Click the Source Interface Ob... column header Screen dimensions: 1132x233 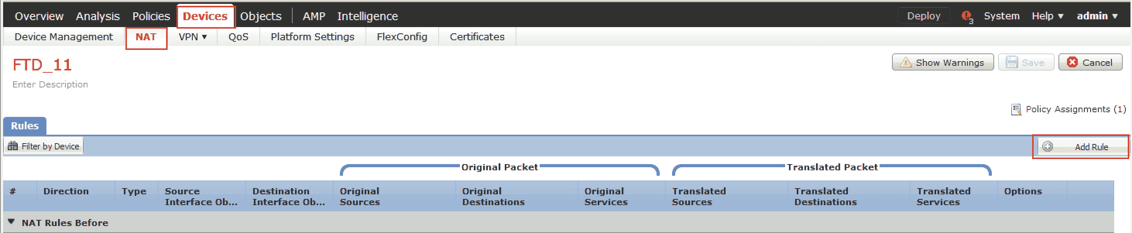coord(201,197)
